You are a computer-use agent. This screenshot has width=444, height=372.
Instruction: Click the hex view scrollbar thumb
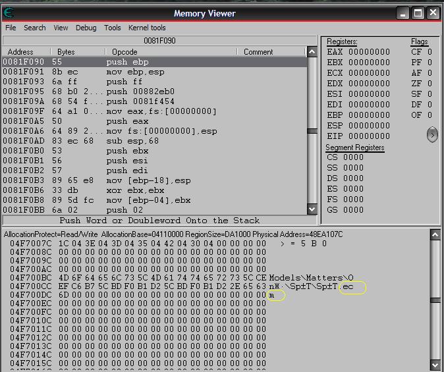(434, 301)
